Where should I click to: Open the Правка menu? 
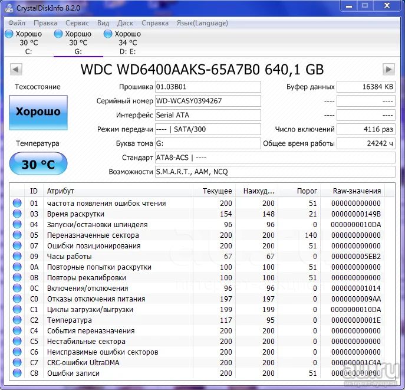45,23
